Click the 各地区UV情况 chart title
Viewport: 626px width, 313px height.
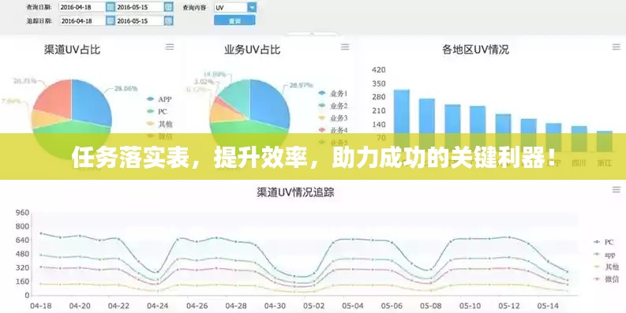tap(475, 50)
